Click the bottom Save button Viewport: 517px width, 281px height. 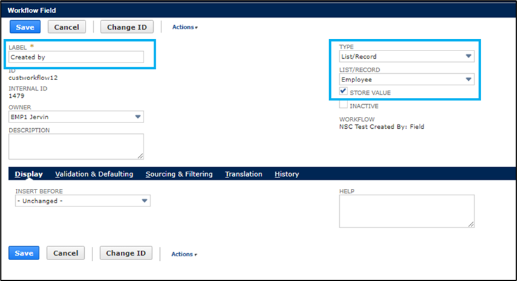(x=24, y=253)
